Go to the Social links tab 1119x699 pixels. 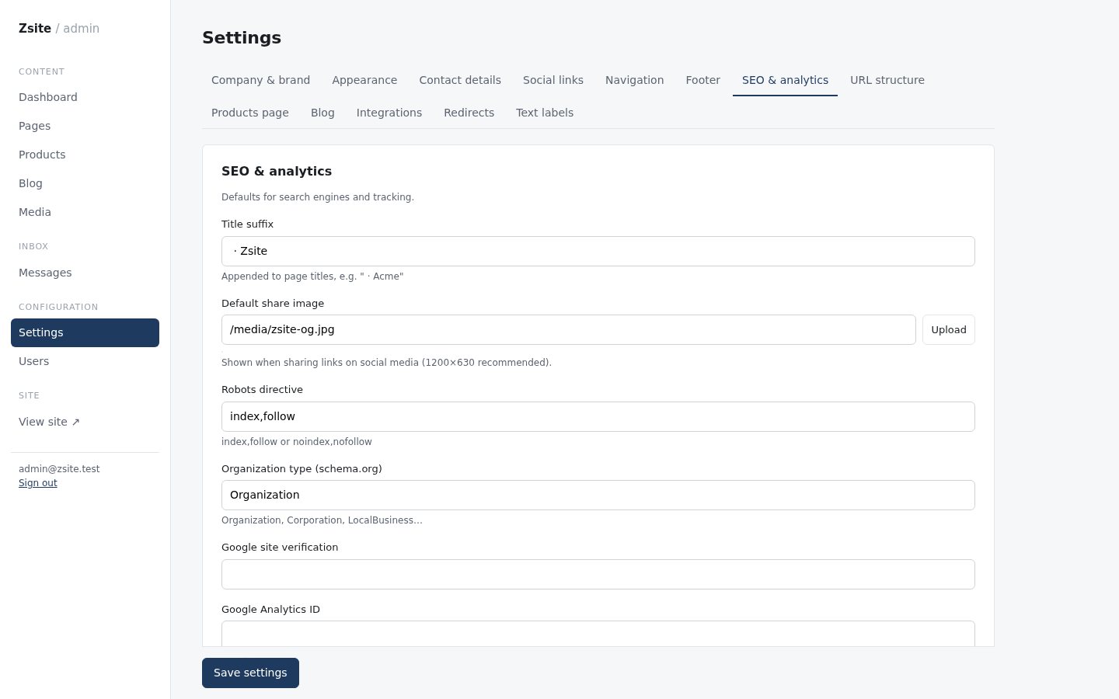(x=553, y=80)
